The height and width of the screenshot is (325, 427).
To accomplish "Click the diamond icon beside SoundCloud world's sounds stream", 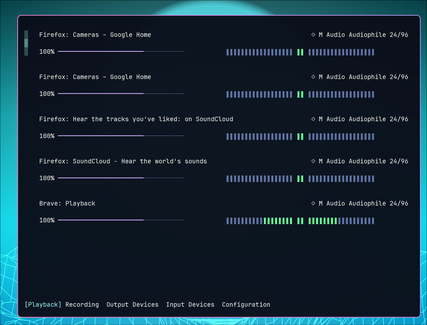I will click(313, 161).
